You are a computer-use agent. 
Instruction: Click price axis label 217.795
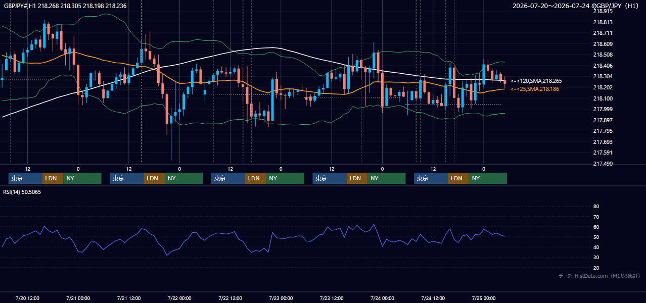[x=603, y=131]
